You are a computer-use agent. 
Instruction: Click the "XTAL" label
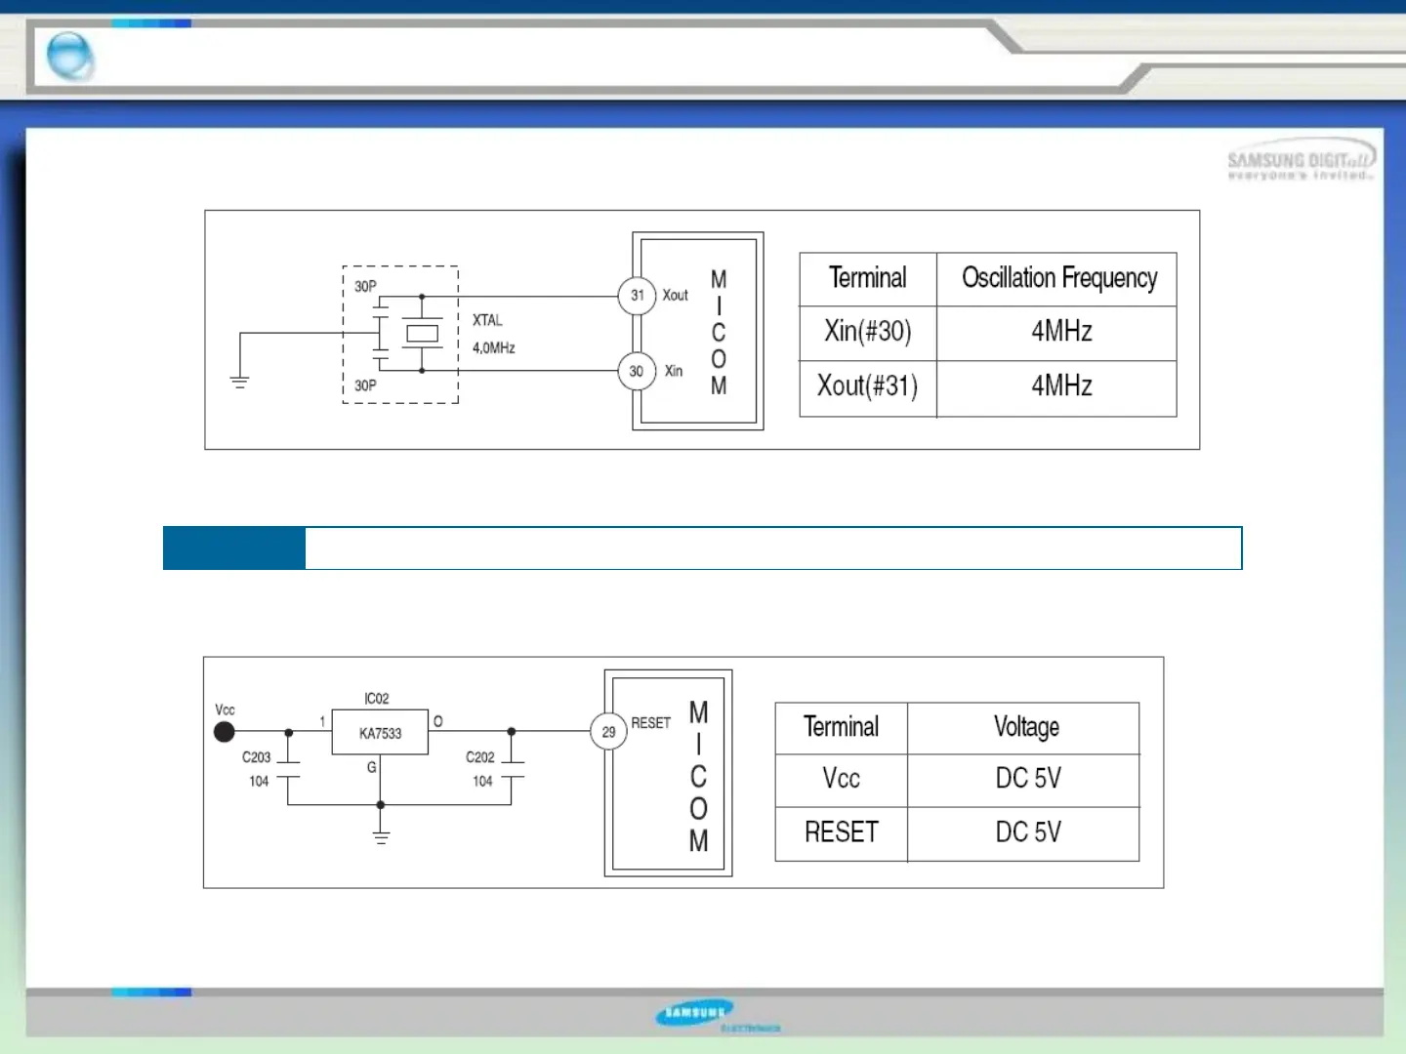pyautogui.click(x=487, y=320)
